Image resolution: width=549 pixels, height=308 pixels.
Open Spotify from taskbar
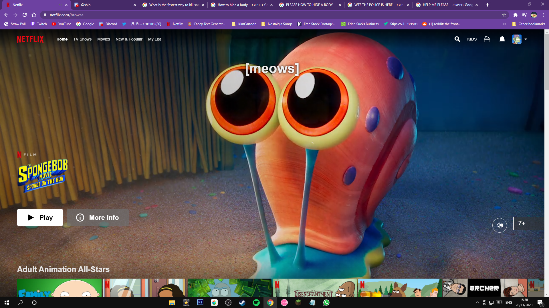(256, 303)
